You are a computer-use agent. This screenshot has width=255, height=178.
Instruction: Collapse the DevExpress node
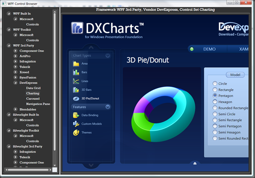click(15, 83)
